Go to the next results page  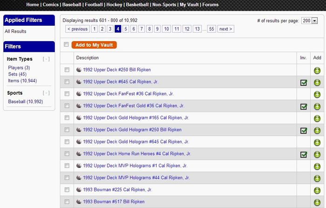[226, 29]
